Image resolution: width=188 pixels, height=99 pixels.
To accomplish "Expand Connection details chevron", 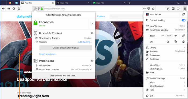I will [92, 24].
